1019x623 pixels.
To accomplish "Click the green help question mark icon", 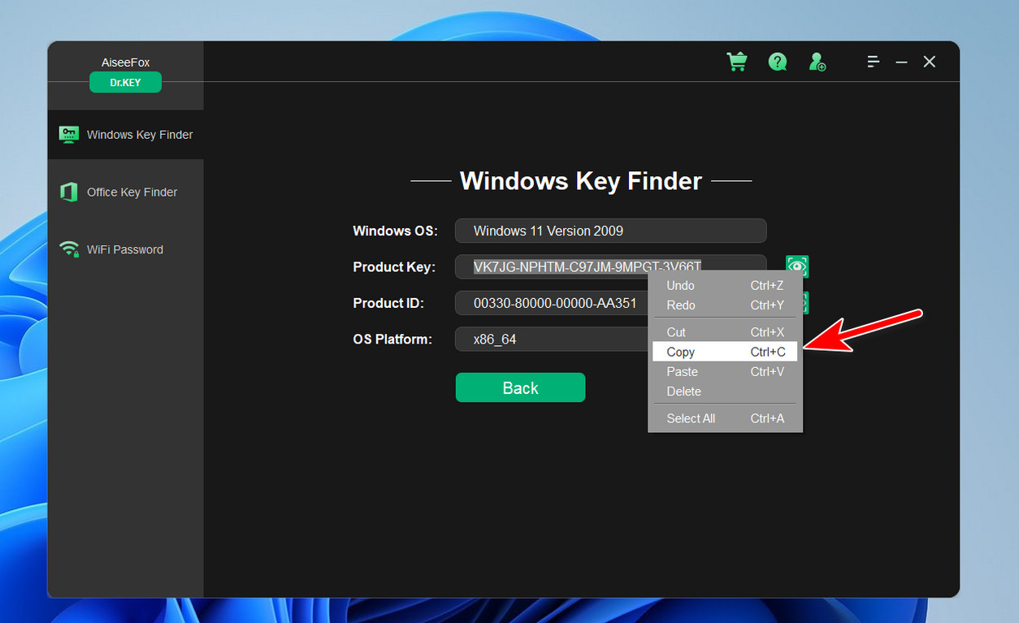I will point(777,61).
